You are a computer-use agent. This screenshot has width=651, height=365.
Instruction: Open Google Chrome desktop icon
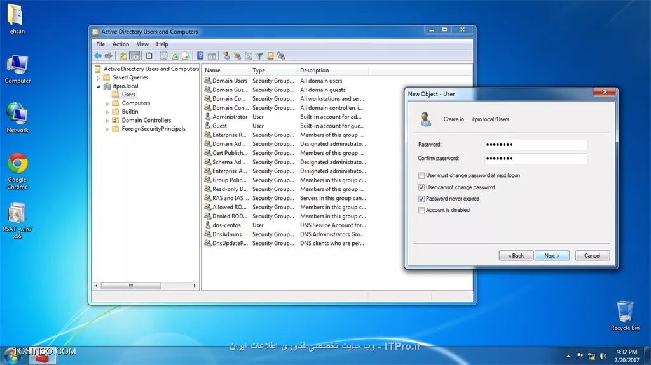coord(17,171)
